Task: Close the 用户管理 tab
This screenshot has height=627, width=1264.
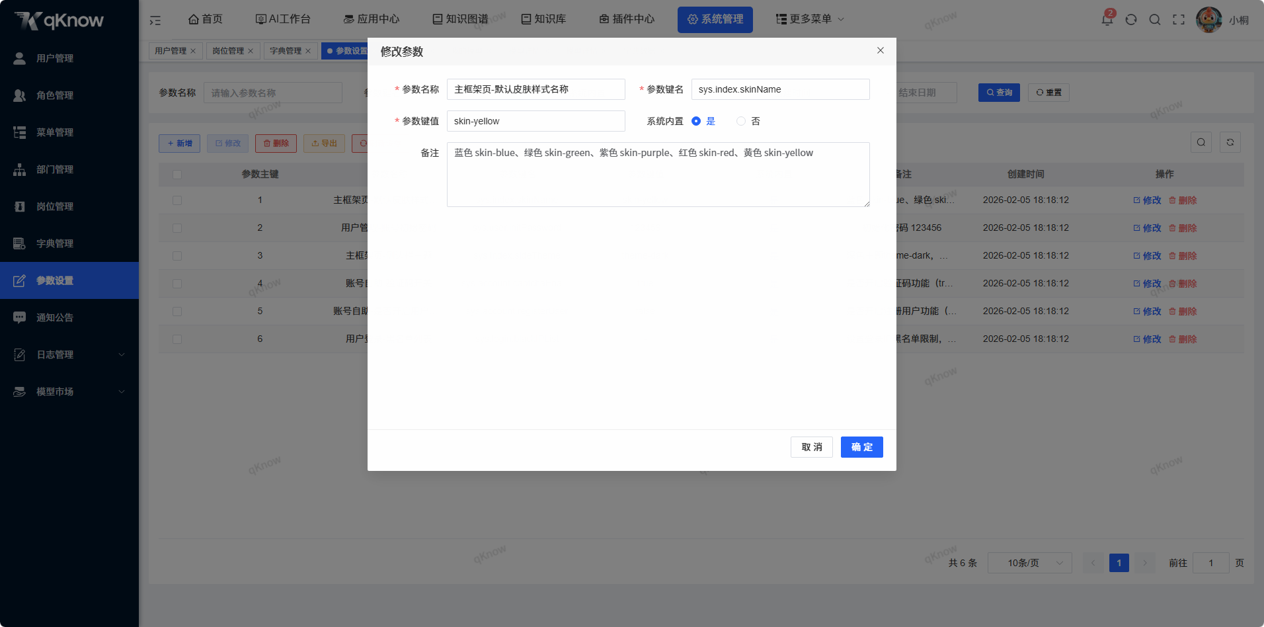Action: (x=193, y=51)
